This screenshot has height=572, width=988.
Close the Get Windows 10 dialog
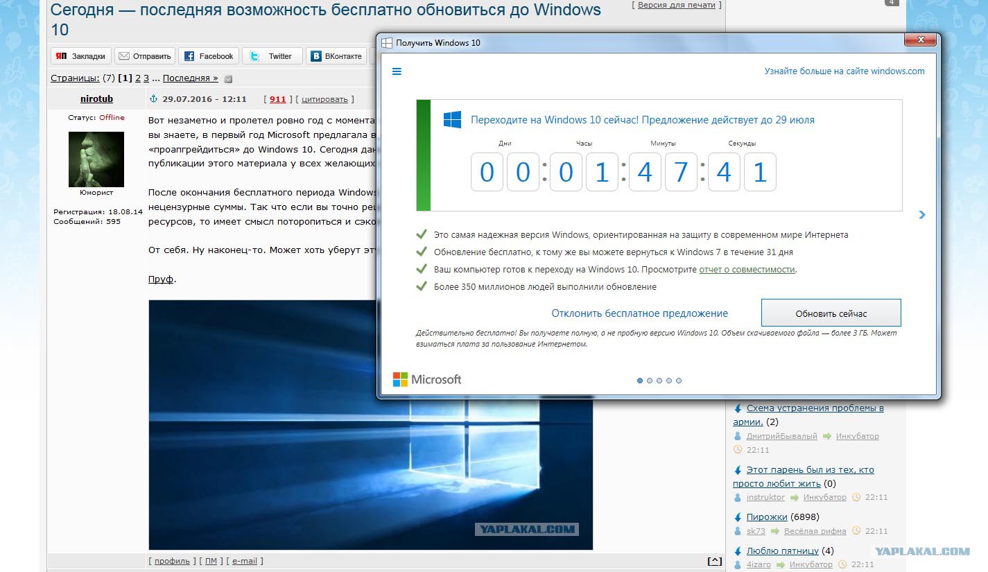pyautogui.click(x=921, y=41)
